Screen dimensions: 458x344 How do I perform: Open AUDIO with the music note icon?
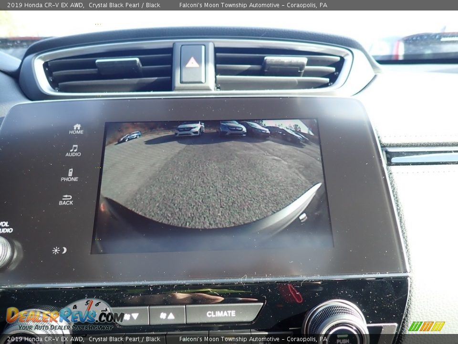click(x=73, y=150)
